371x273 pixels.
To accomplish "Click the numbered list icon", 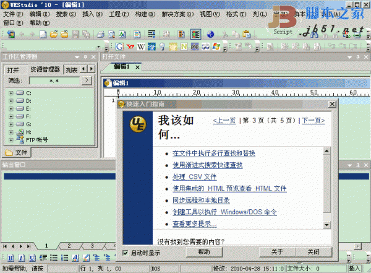I will pos(64,258).
